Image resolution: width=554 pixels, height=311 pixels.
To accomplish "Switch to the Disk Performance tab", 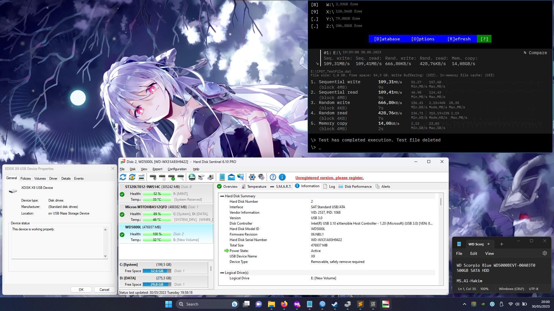I will coord(355,187).
